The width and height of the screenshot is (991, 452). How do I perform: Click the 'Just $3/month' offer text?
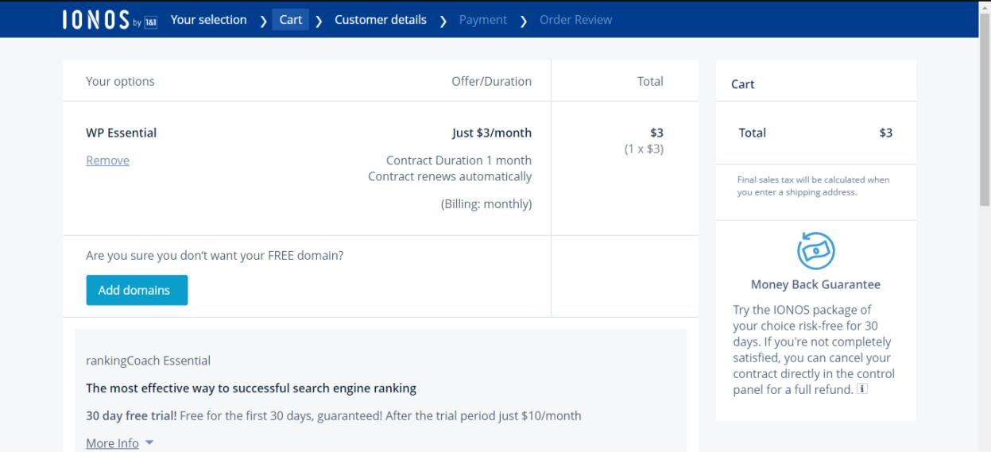pos(492,133)
